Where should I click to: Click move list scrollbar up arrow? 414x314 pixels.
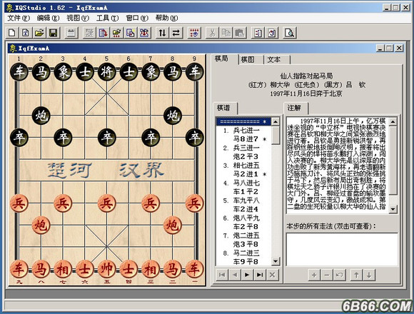coord(276,121)
